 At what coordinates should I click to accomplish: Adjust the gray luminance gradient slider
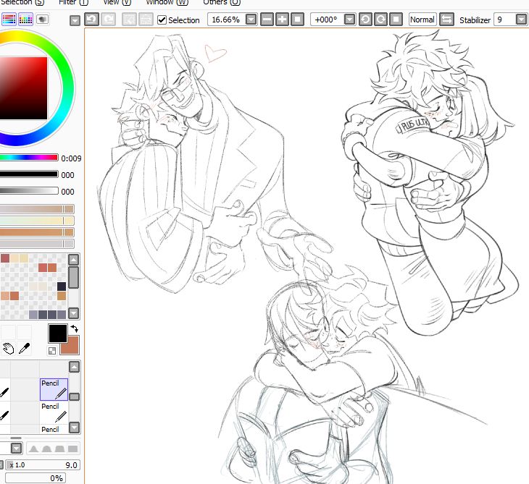29,191
